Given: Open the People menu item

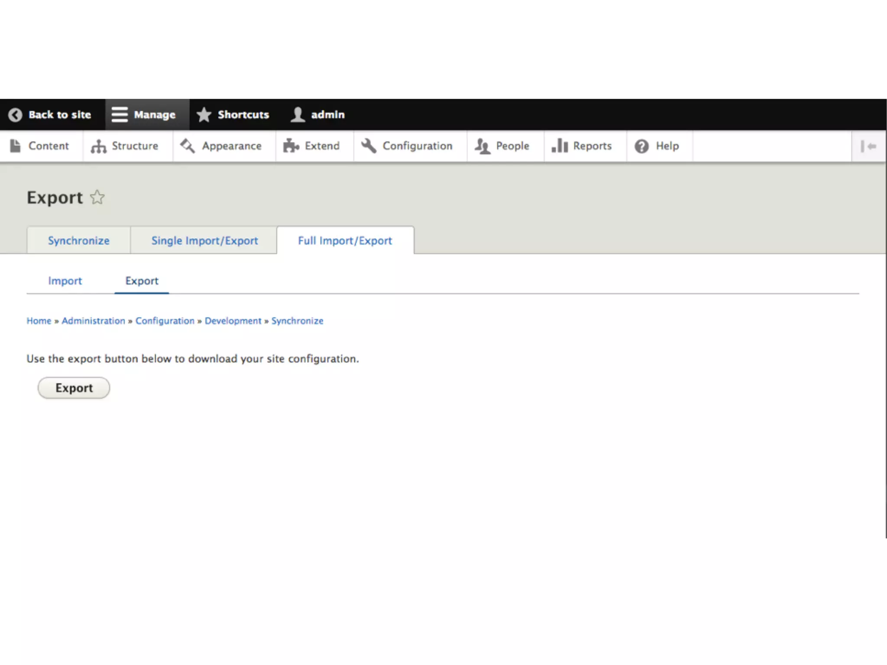Looking at the screenshot, I should (512, 146).
